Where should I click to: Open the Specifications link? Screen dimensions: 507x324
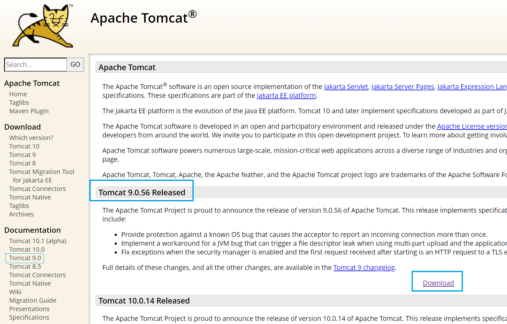coord(29,317)
